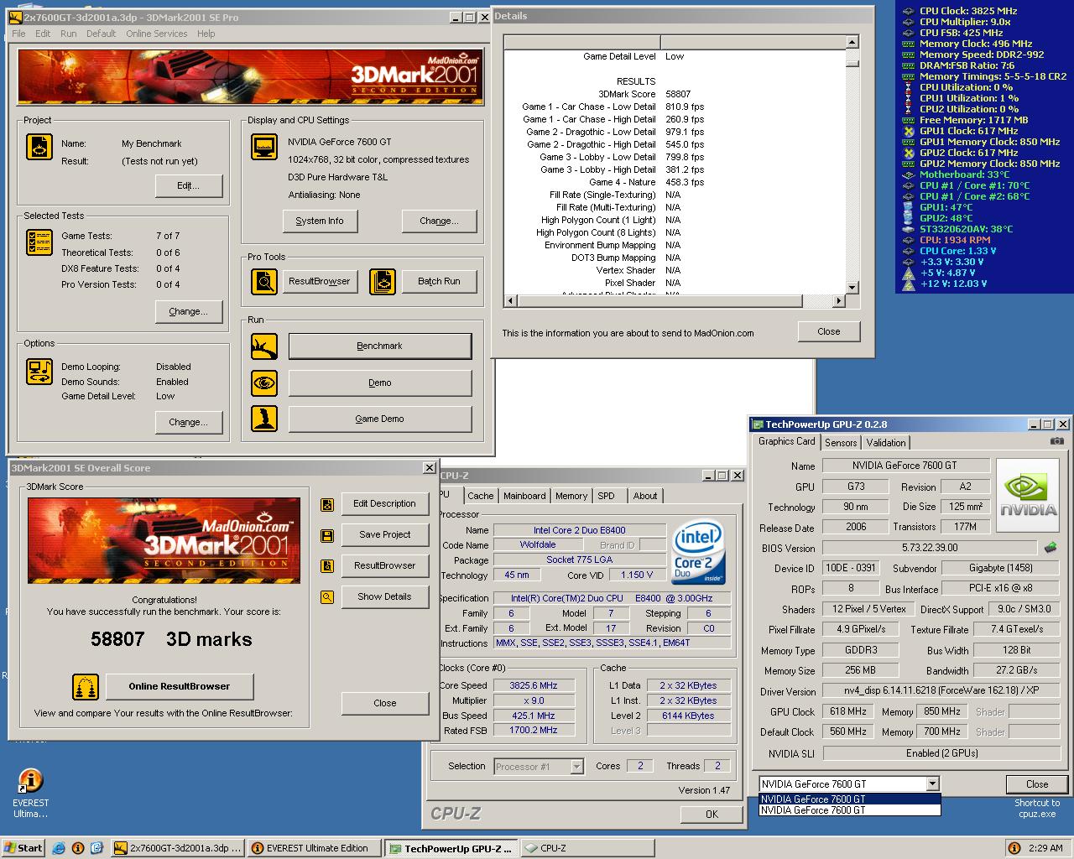Open the Help menu in 3DMark2001
1074x859 pixels.
[206, 34]
